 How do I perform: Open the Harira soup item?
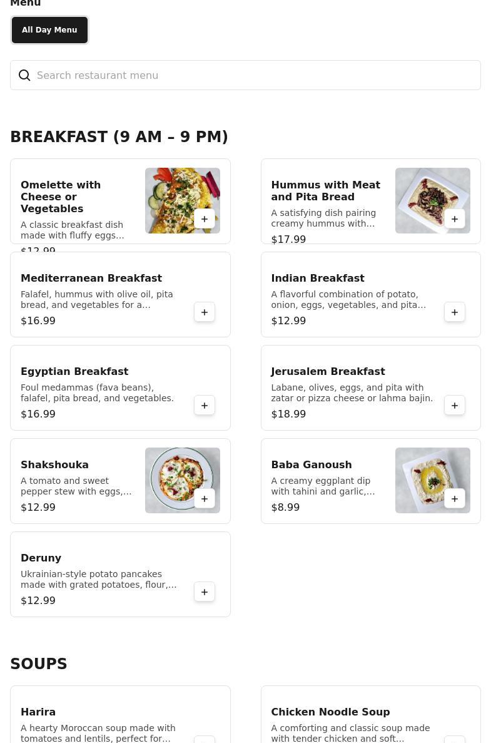[x=120, y=714]
